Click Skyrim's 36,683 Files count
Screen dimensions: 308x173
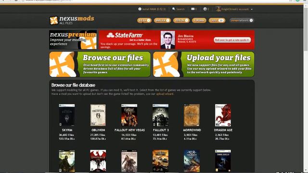click(x=66, y=135)
